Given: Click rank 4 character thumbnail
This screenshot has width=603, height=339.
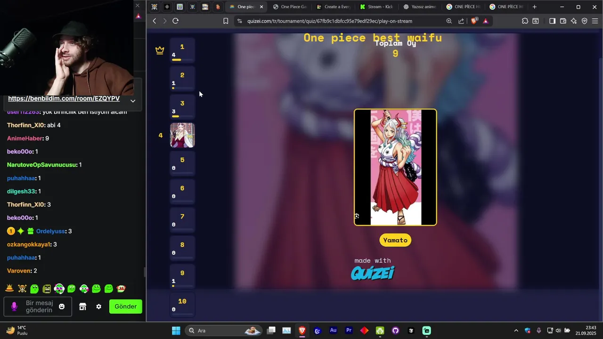Looking at the screenshot, I should pyautogui.click(x=182, y=135).
